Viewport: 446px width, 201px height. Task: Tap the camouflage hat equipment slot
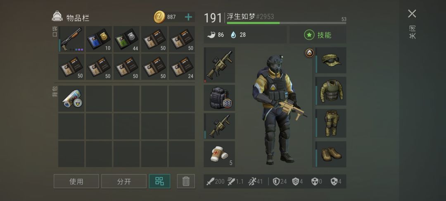pos(331,60)
